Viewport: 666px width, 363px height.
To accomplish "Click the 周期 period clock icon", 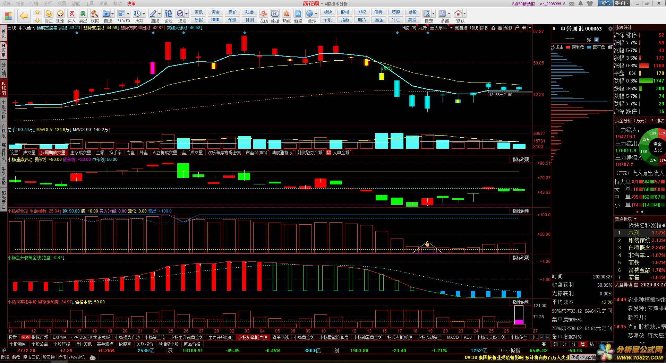I will (137, 14).
